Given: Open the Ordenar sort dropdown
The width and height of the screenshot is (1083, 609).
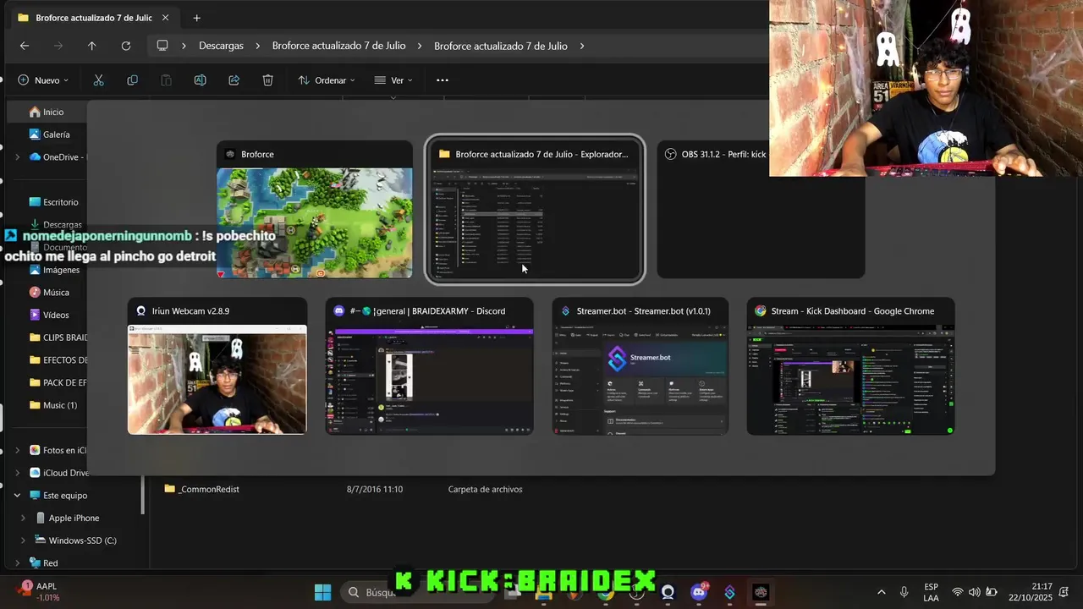Looking at the screenshot, I should [x=327, y=80].
